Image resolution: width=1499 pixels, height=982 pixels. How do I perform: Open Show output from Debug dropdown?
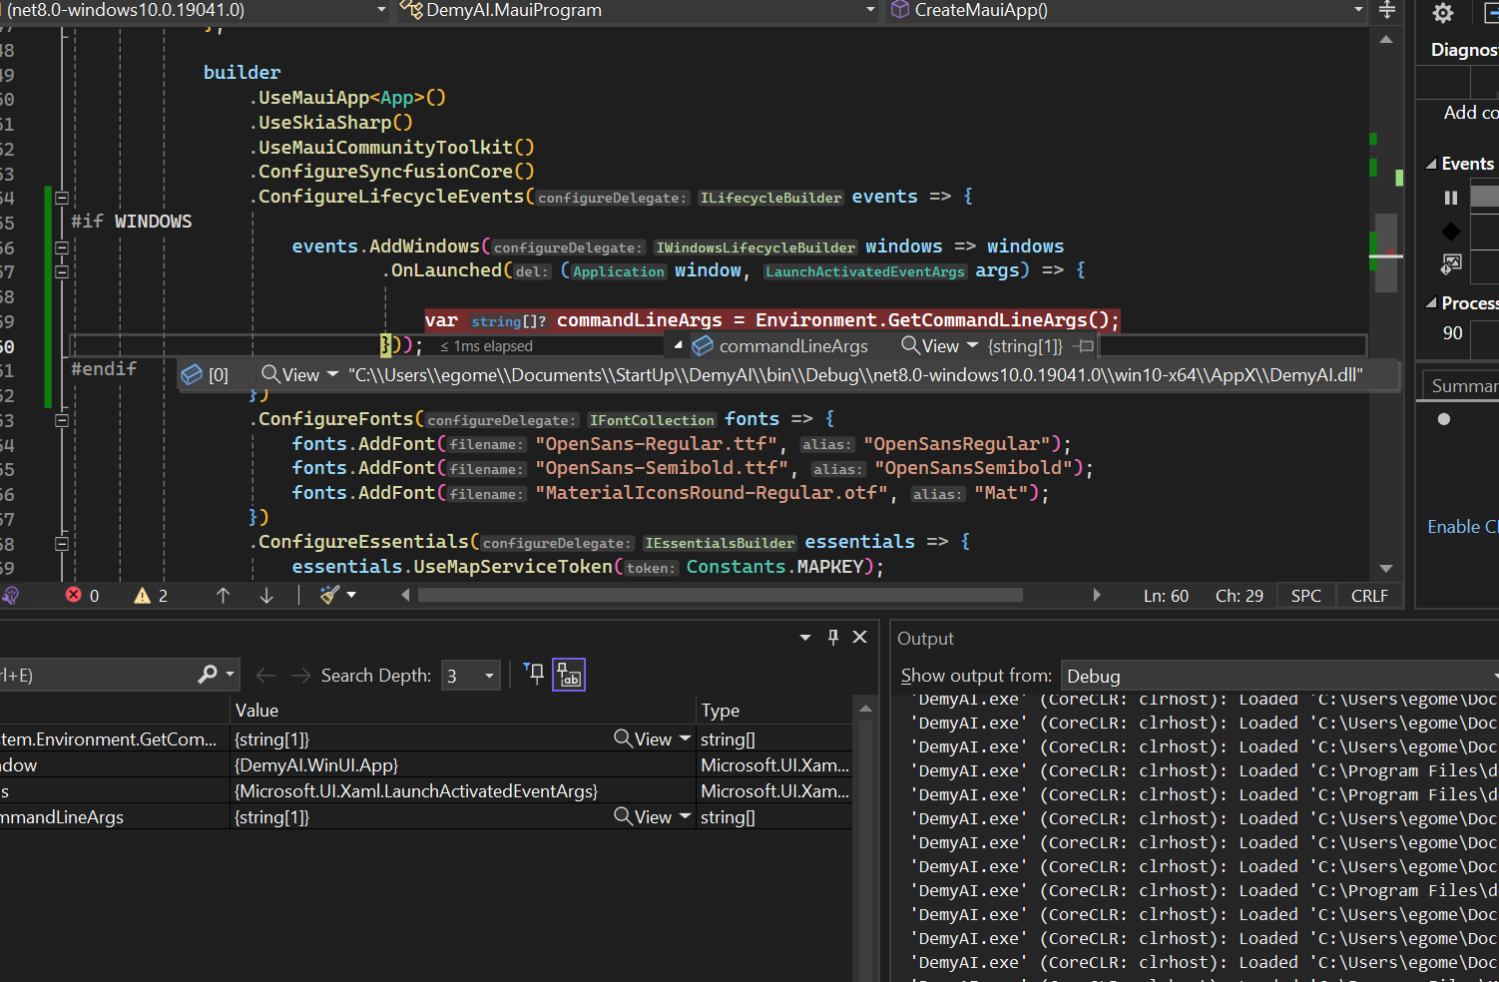pos(1279,676)
